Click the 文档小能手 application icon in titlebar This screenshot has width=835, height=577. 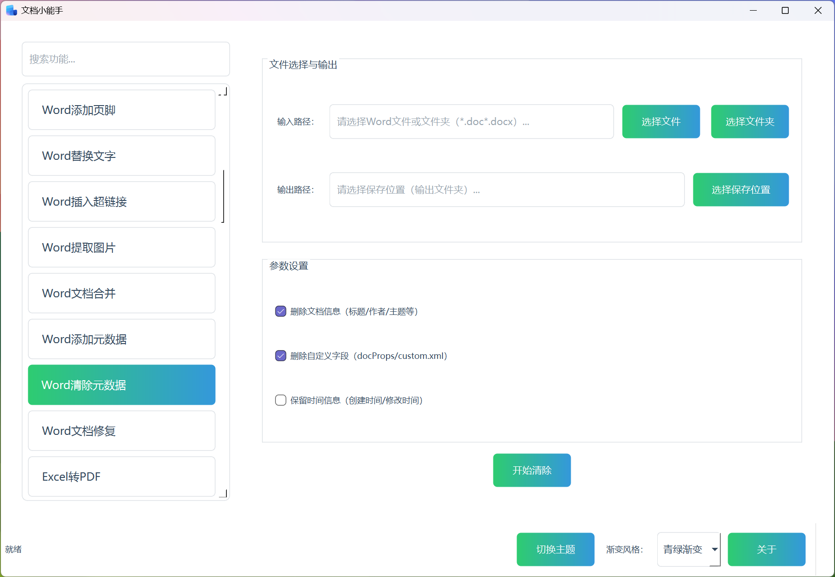click(11, 10)
